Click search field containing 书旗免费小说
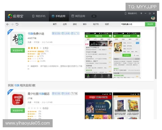The height and width of the screenshot is (130, 162). (x=133, y=24)
